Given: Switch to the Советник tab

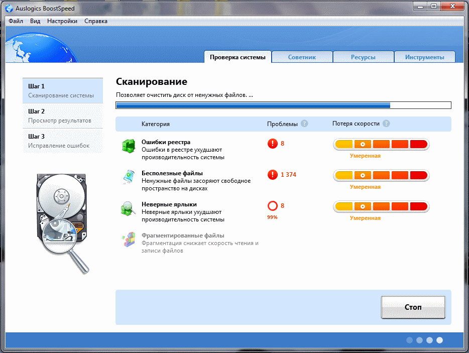Looking at the screenshot, I should coord(302,57).
